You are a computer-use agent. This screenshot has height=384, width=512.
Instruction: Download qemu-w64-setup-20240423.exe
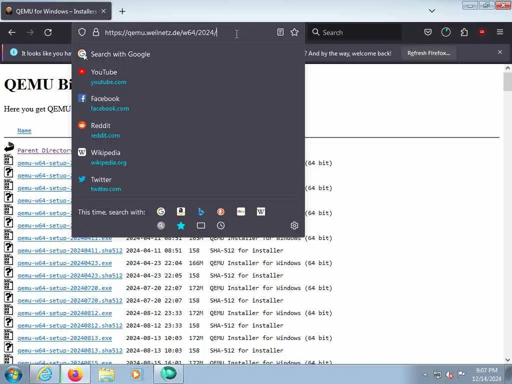[64, 263]
